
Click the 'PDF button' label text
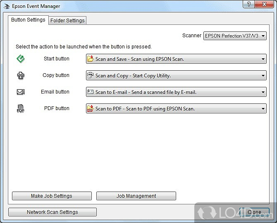pos(57,108)
